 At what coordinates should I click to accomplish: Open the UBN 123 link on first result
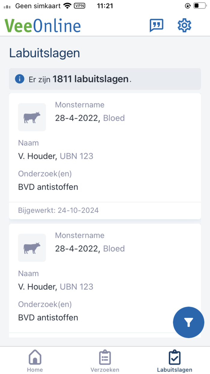76,156
